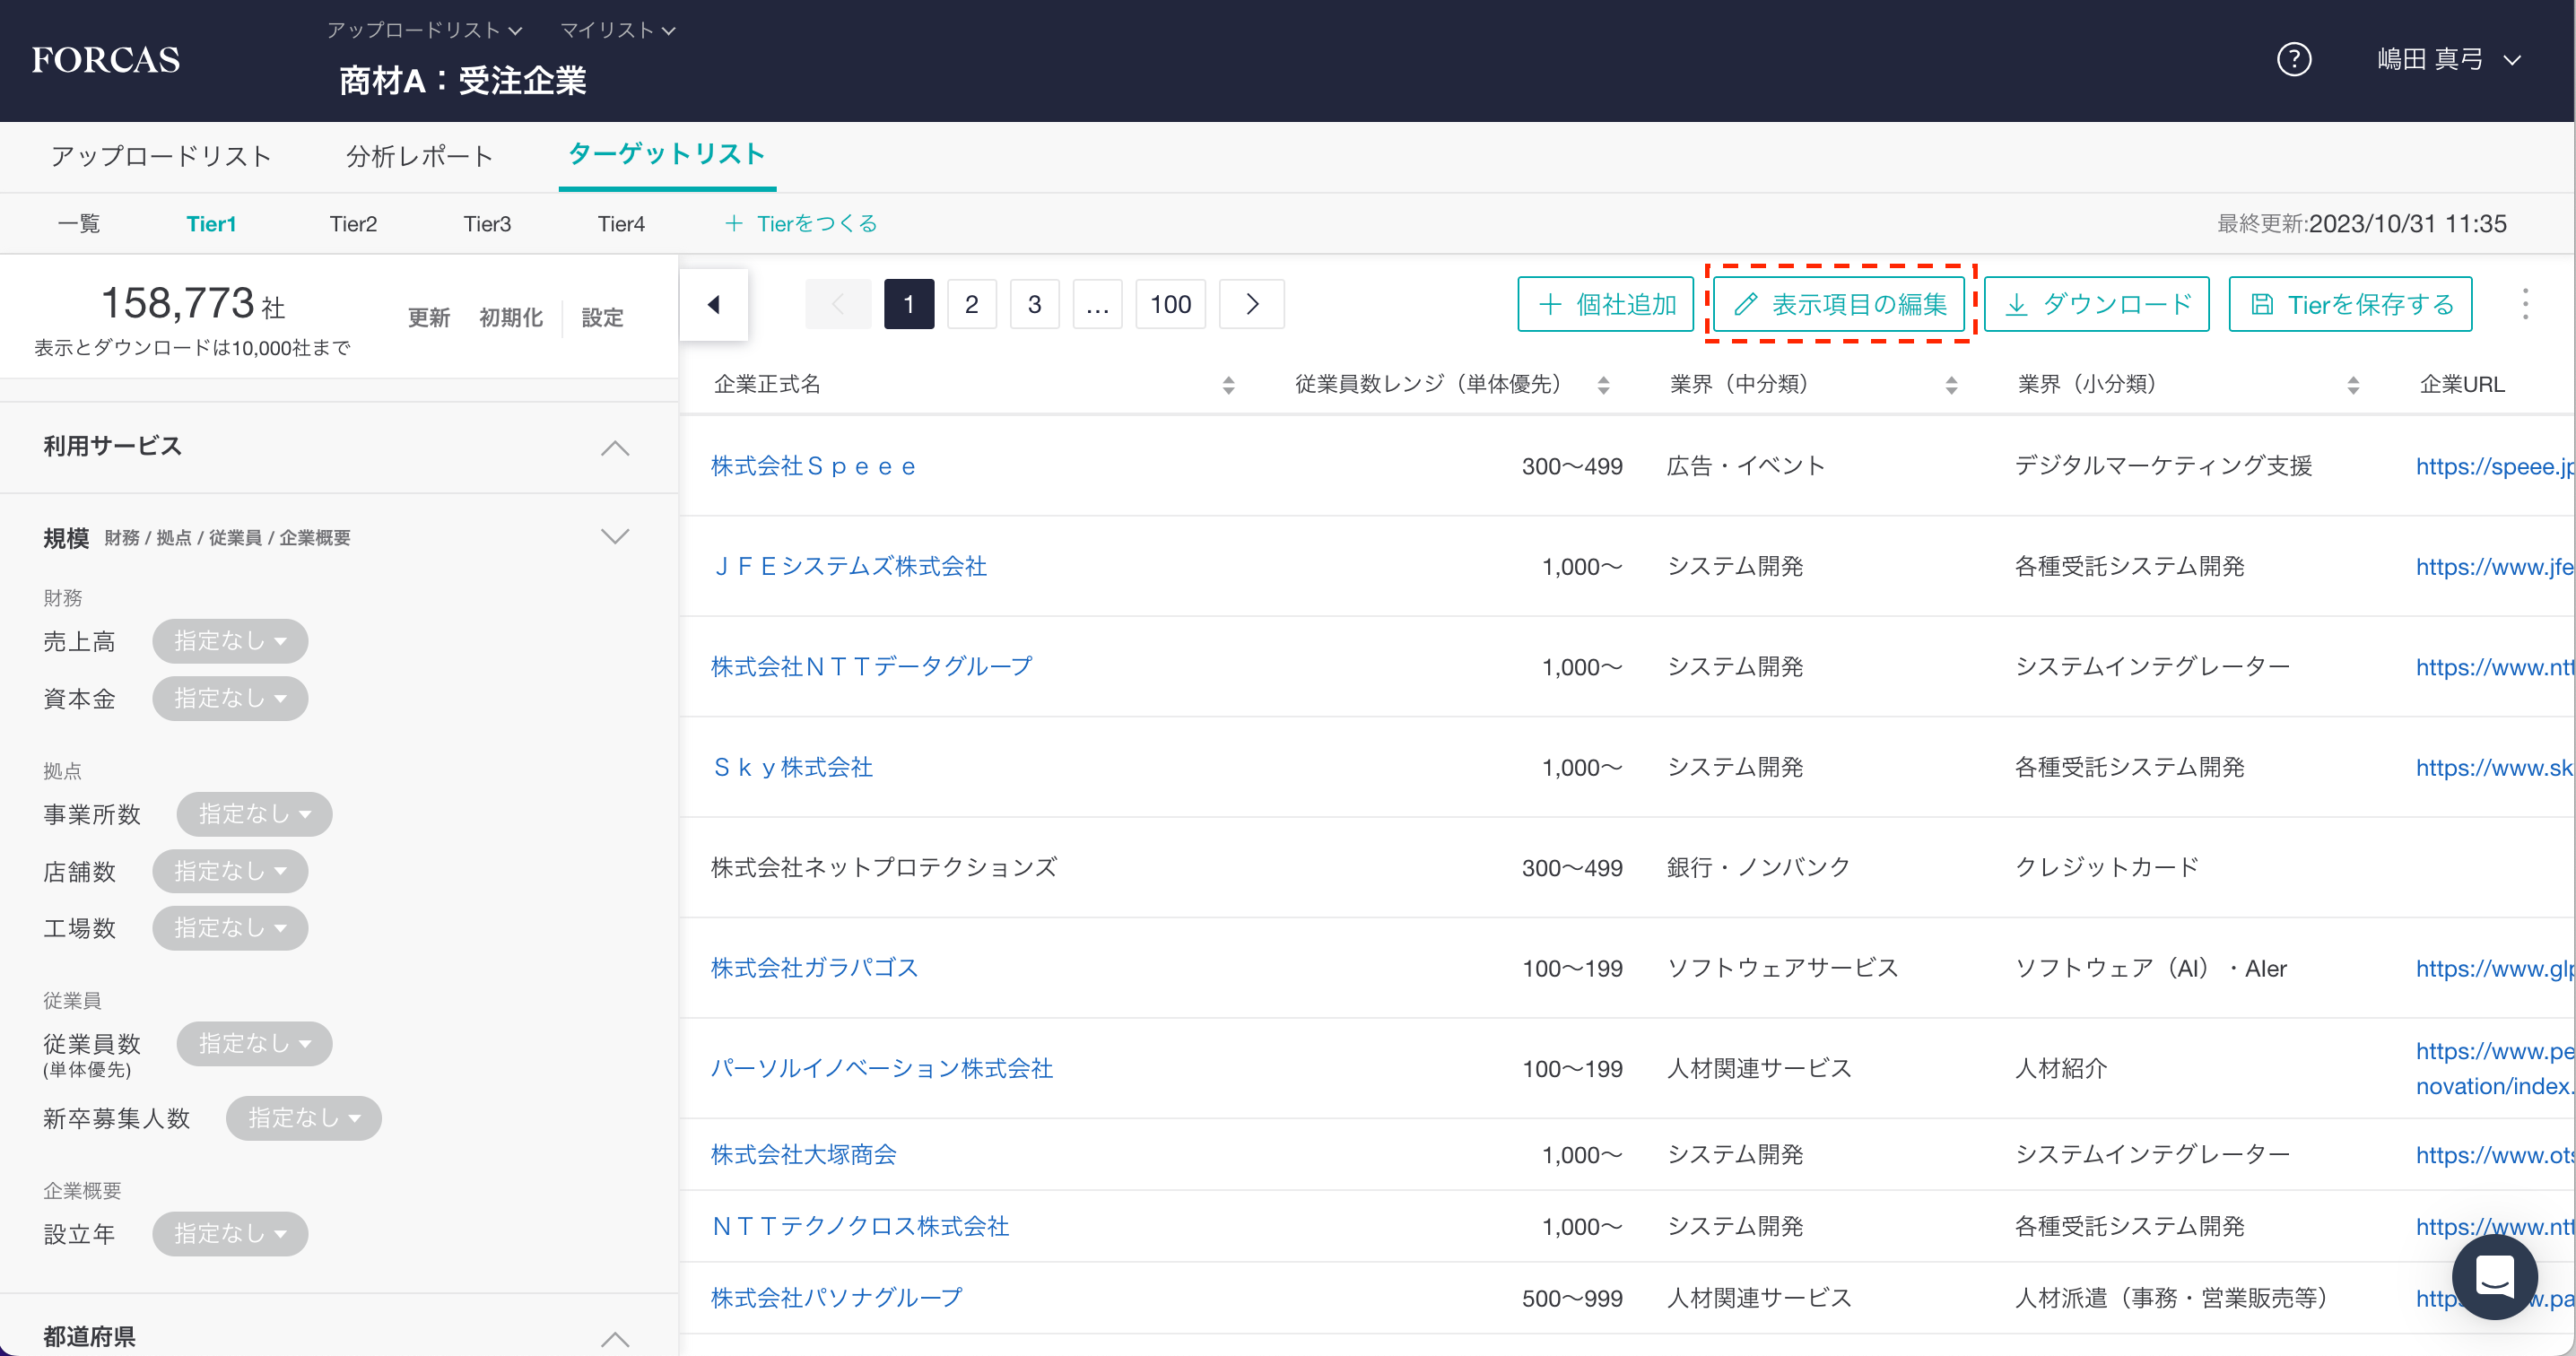Open the 売上高 指定なし dropdown
This screenshot has height=1356, width=2576.
point(230,641)
